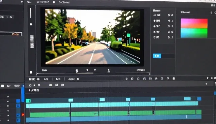Click the fourth icon in the tools row
Image resolution: width=216 pixels, height=124 pixels.
(144, 79)
